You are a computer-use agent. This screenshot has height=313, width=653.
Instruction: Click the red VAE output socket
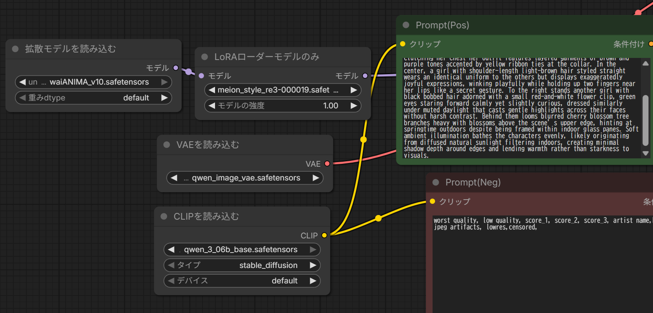point(327,164)
